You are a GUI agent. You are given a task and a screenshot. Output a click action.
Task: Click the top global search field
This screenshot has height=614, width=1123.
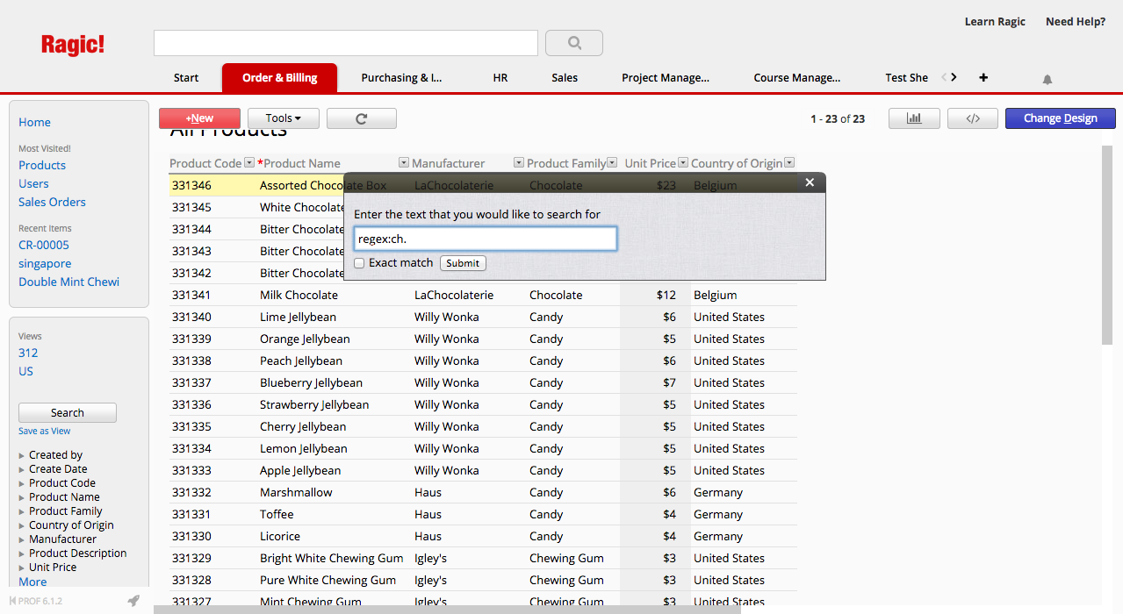tap(346, 43)
